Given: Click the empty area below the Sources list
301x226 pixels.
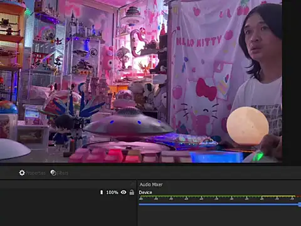Looking at the screenshot, I should 68,211.
